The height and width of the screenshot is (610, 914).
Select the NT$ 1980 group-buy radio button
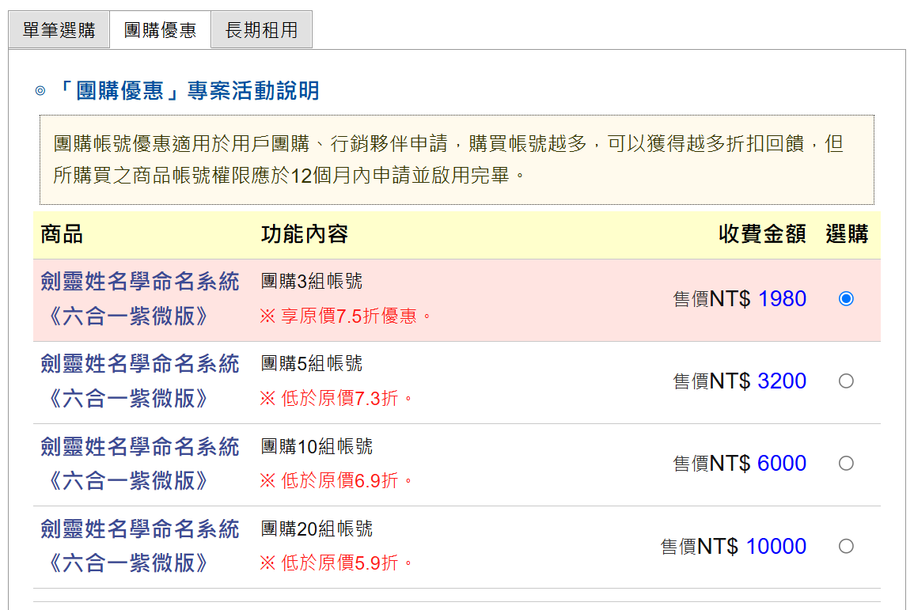846,299
